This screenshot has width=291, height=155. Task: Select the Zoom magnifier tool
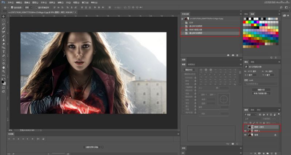[4, 71]
